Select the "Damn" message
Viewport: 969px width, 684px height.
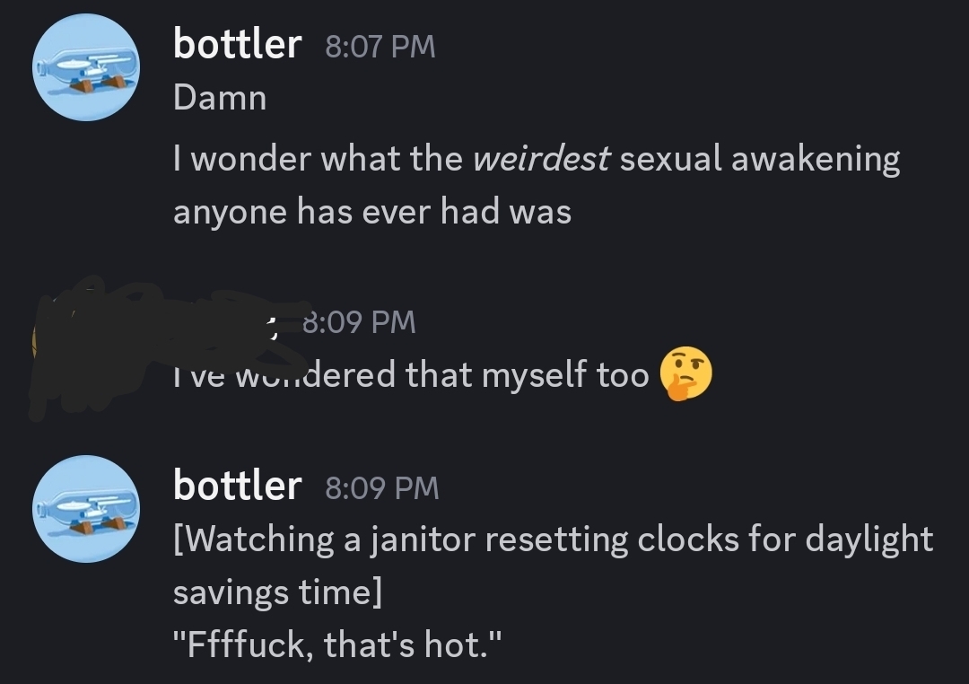220,98
